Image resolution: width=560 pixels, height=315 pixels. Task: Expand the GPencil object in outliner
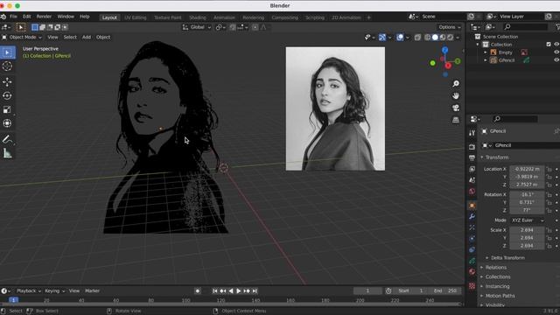[486, 60]
